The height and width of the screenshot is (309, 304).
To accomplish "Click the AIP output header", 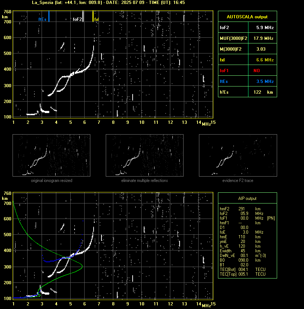I will (x=247, y=198).
